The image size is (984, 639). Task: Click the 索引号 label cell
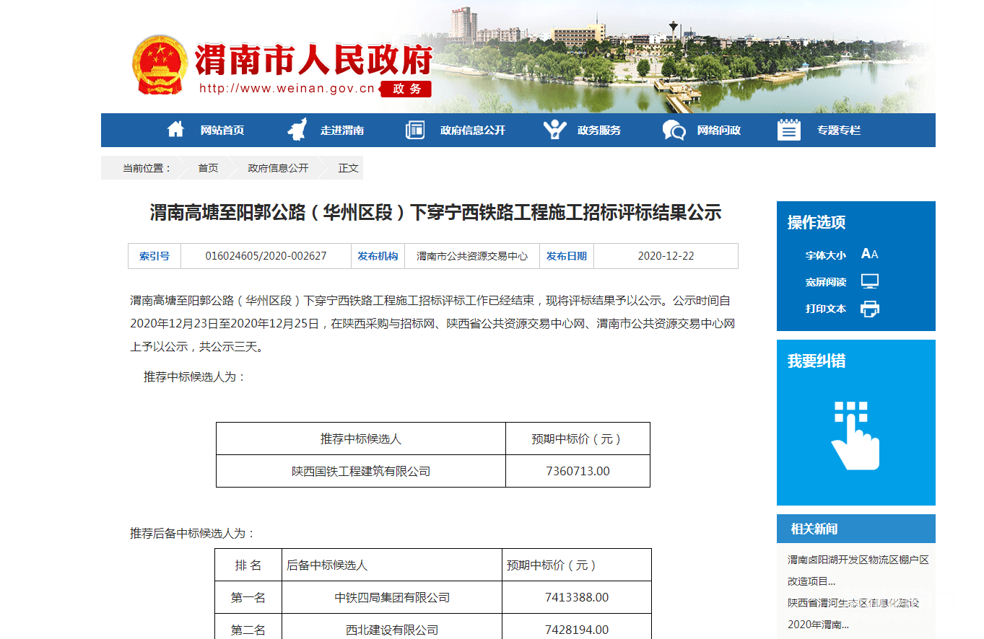(x=154, y=256)
